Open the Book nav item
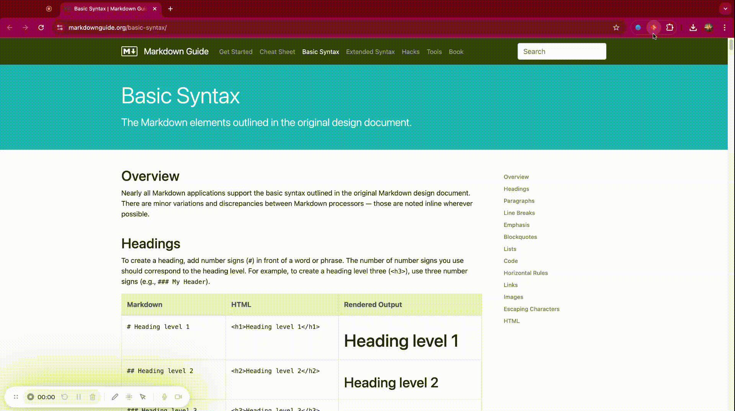This screenshot has width=735, height=411. pos(456,52)
